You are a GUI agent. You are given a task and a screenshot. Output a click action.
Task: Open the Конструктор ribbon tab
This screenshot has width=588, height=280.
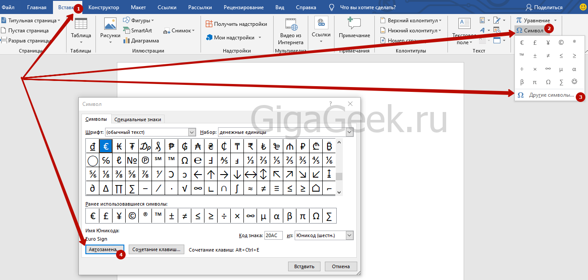pyautogui.click(x=103, y=7)
